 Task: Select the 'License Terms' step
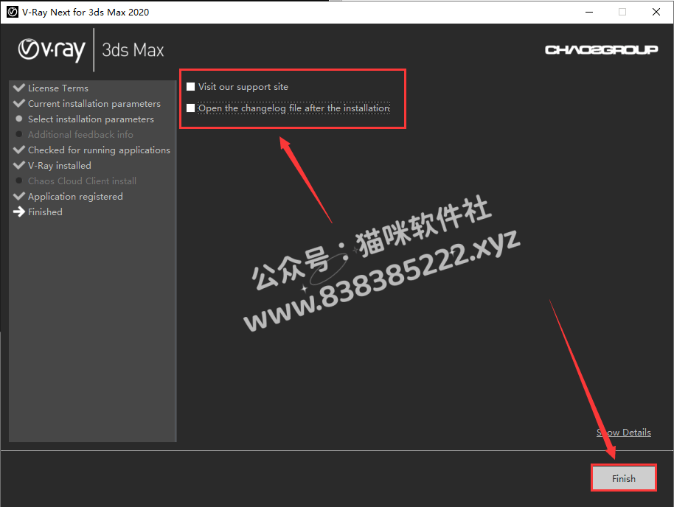(58, 88)
